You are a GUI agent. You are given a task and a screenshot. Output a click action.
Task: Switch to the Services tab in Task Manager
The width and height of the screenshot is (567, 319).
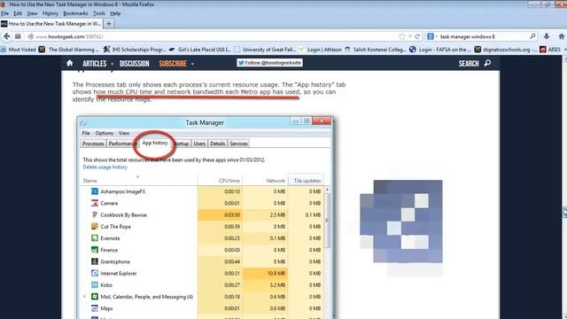pyautogui.click(x=238, y=144)
